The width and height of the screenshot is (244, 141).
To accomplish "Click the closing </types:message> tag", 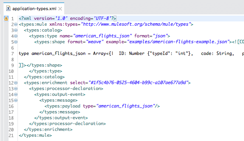I will (60, 112).
